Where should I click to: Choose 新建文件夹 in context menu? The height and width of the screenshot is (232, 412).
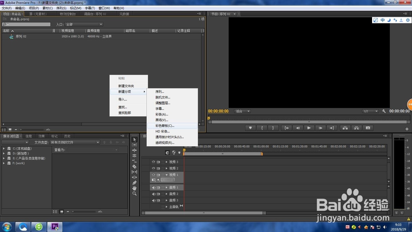pyautogui.click(x=129, y=86)
